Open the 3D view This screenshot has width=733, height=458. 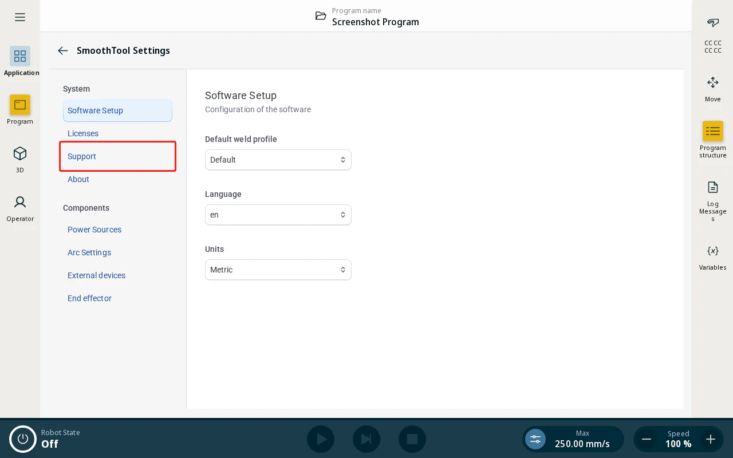pyautogui.click(x=20, y=159)
